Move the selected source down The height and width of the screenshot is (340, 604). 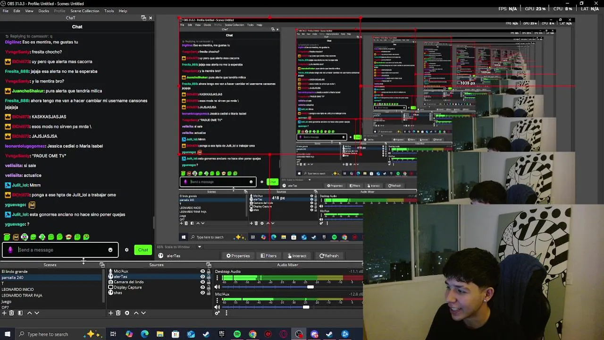click(x=144, y=313)
